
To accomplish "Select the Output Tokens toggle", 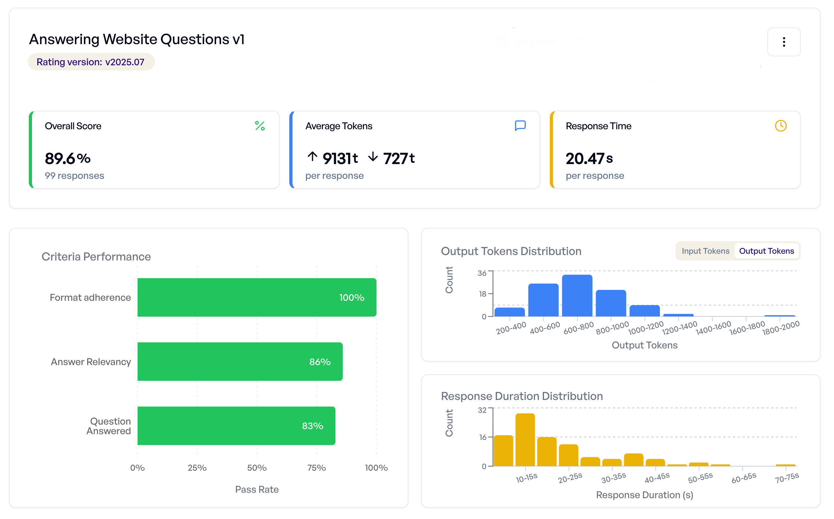I will 767,251.
